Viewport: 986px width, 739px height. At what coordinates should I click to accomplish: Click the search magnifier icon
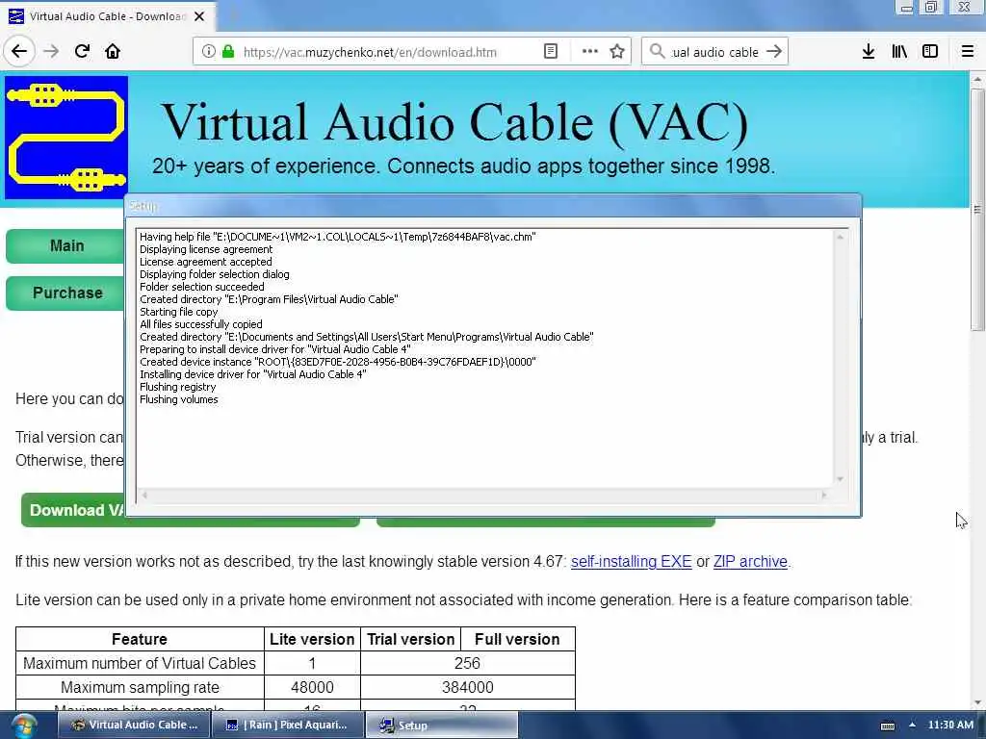click(657, 52)
